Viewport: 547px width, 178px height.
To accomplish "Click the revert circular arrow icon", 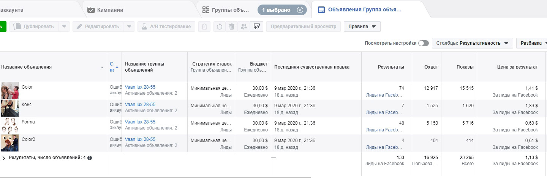I will 220,27.
